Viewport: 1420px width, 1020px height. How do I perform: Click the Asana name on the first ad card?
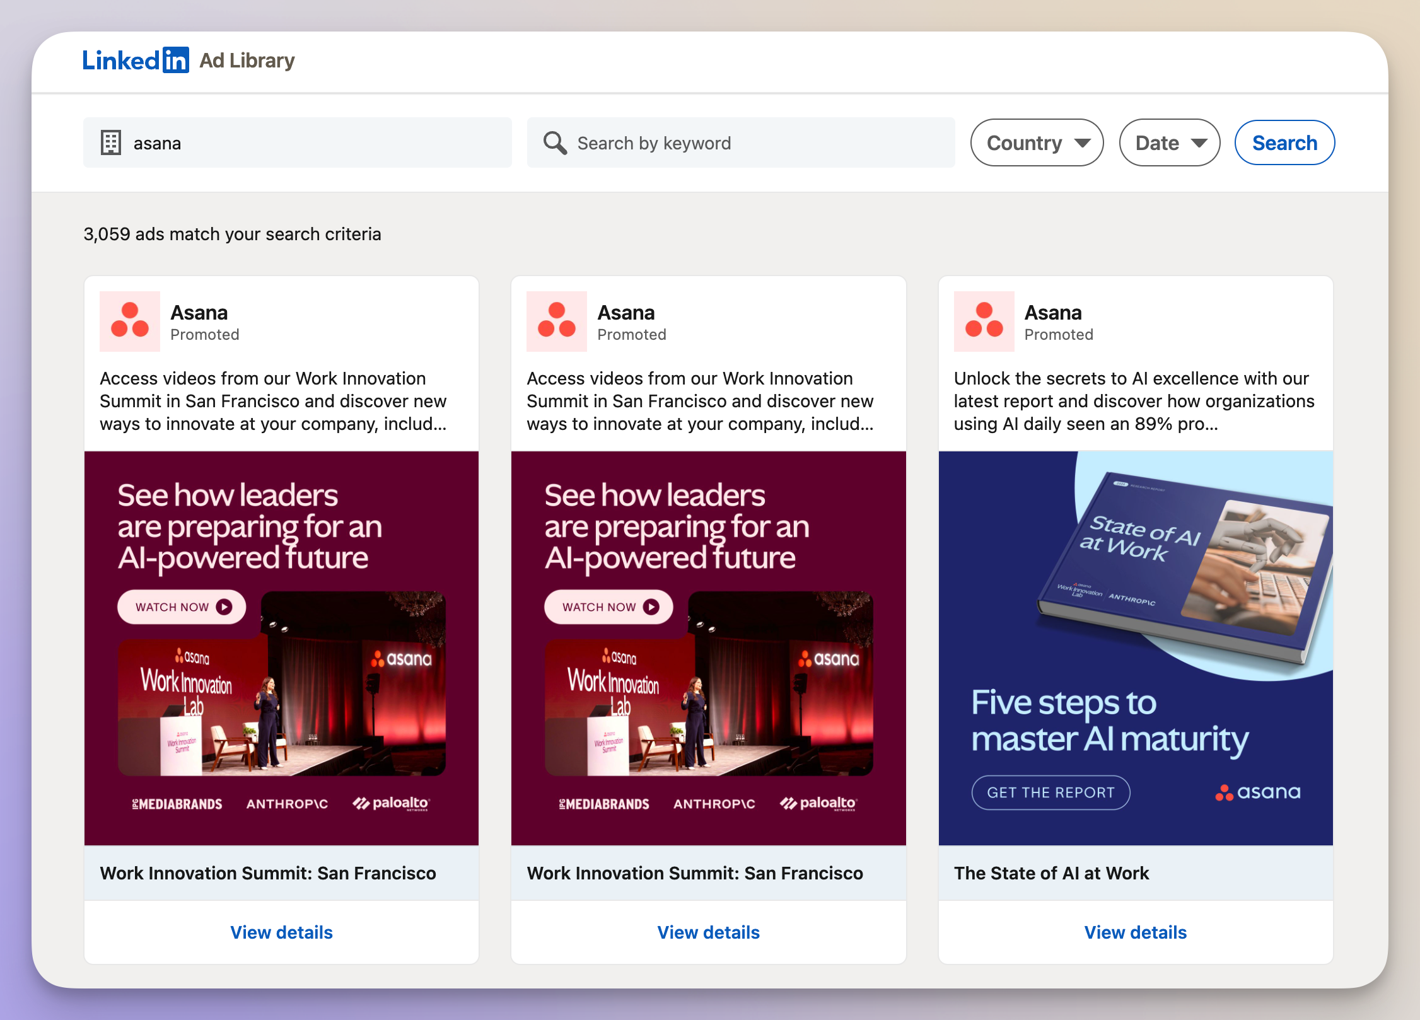(199, 313)
